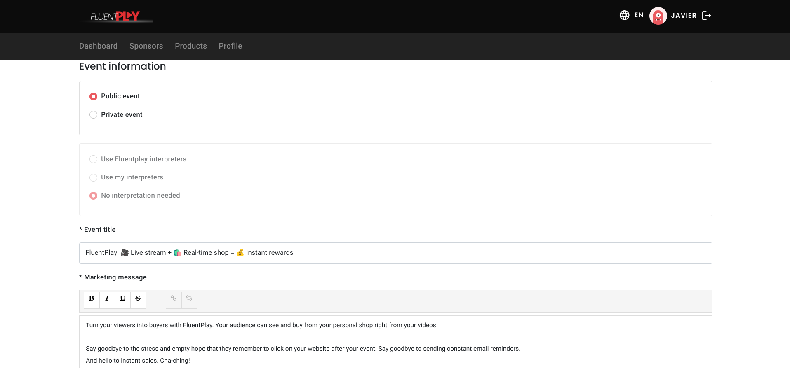Toggle bold formatting
The height and width of the screenshot is (368, 790).
92,300
